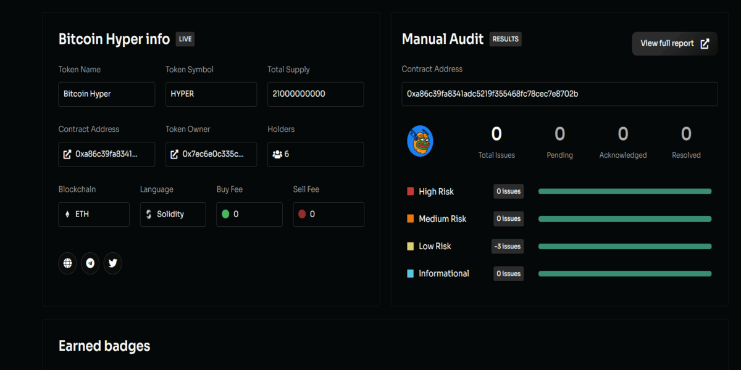Click the red Sell Fee dot
Viewport: 741px width, 370px height.
(x=302, y=214)
